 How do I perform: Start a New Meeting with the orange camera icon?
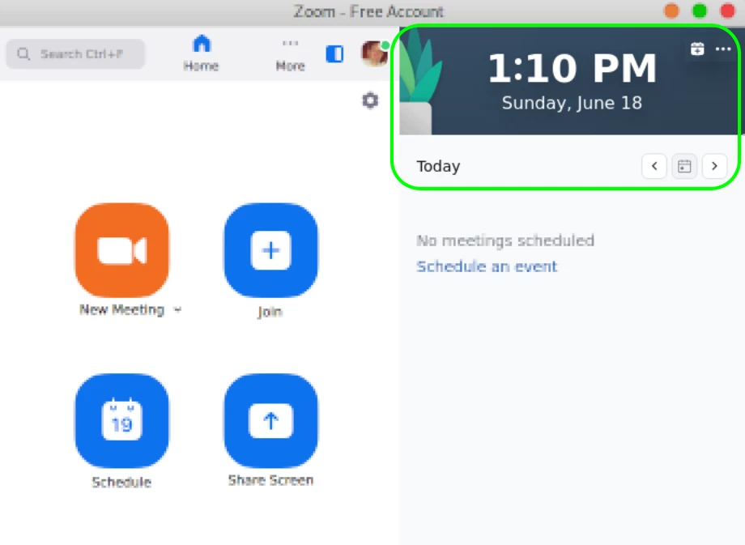[x=122, y=250]
